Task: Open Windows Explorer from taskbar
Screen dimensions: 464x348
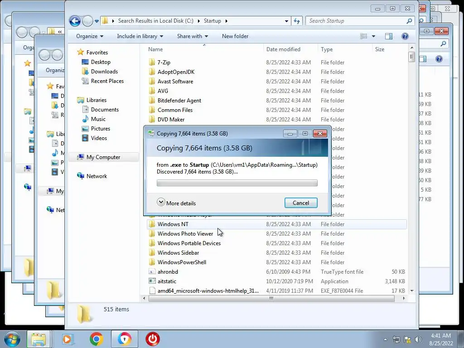Action: (x=39, y=339)
